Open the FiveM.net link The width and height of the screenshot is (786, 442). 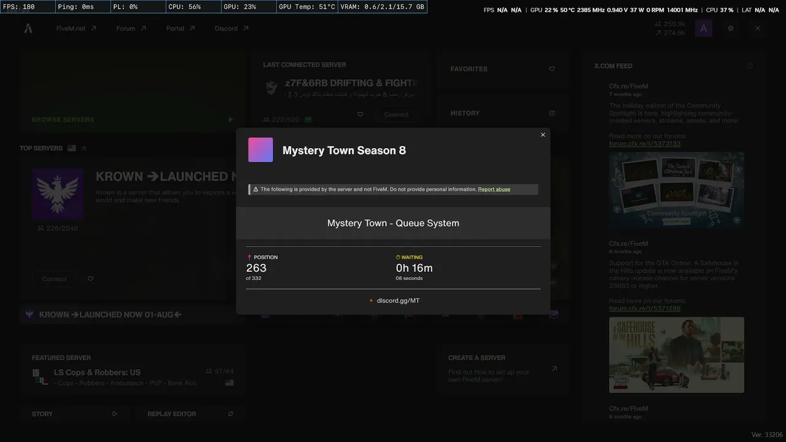[x=76, y=28]
